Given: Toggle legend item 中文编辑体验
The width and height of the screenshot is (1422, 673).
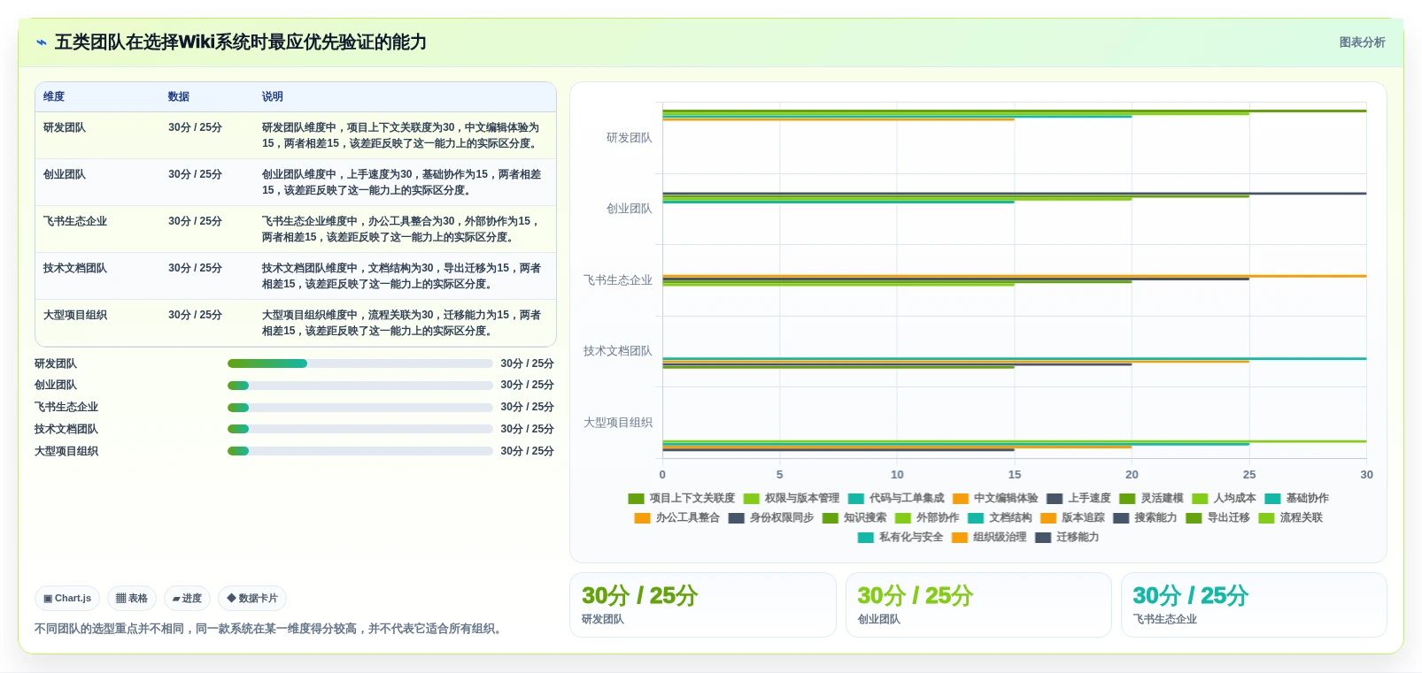Looking at the screenshot, I should click(994, 499).
